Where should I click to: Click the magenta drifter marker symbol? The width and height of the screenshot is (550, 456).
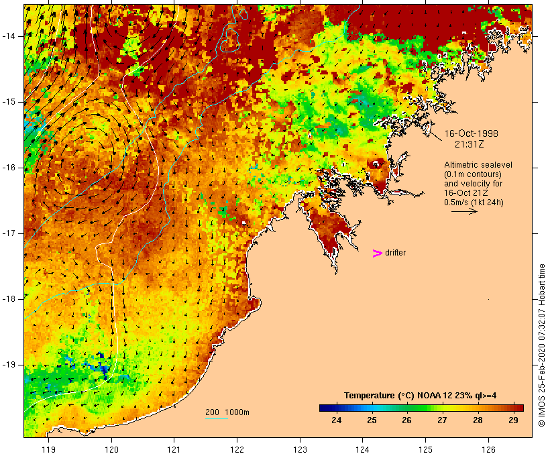(377, 253)
